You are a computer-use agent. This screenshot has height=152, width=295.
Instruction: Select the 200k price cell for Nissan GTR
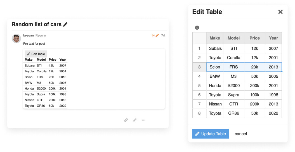(254, 104)
